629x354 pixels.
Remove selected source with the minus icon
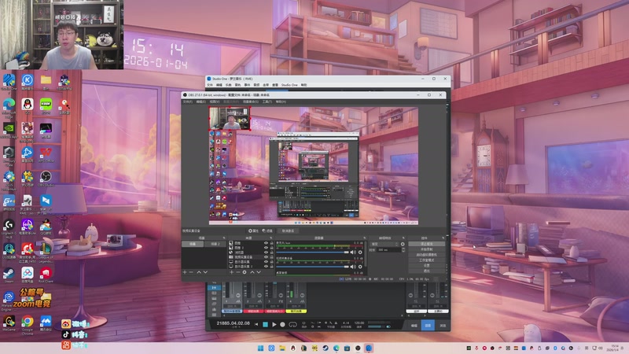click(238, 272)
